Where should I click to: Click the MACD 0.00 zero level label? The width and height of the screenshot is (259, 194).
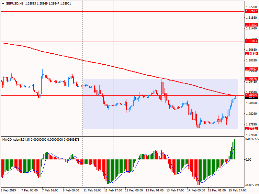(248, 159)
